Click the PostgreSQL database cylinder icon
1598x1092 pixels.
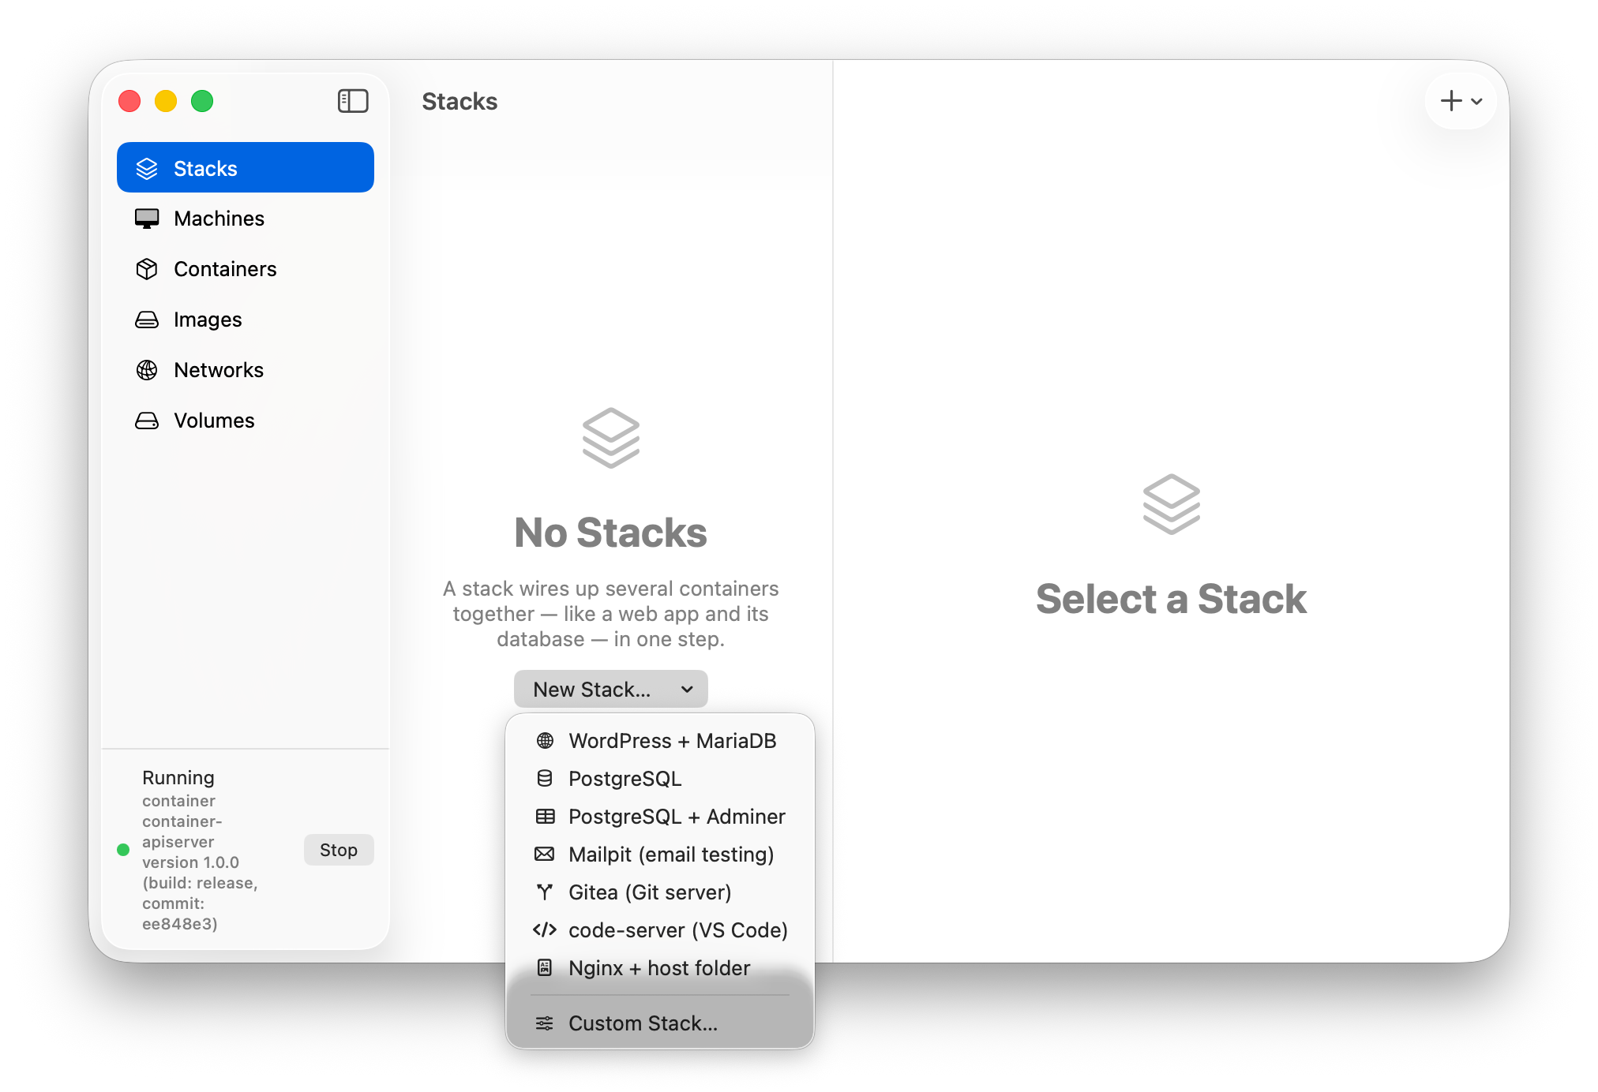(545, 779)
